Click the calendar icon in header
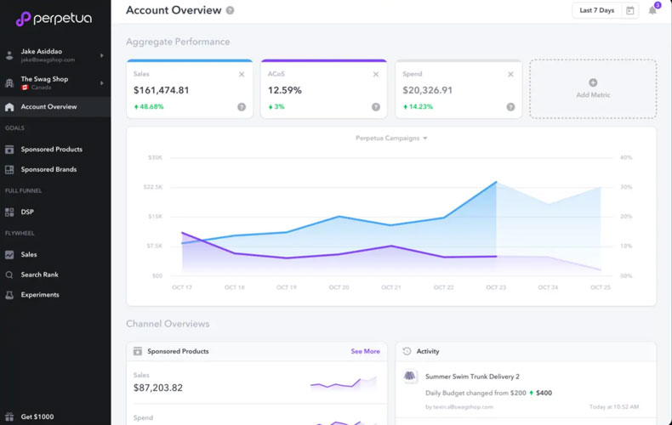672x425 pixels. click(630, 11)
